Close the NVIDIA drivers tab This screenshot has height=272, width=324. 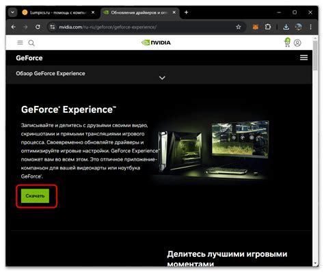point(174,12)
